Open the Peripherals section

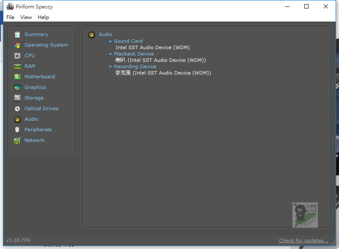[38, 130]
